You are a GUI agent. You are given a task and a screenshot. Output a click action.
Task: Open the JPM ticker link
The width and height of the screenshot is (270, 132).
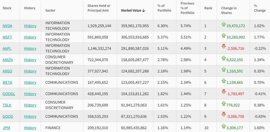[7, 128]
